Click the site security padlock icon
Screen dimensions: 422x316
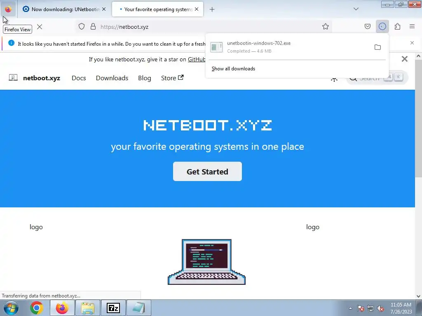coord(93,26)
